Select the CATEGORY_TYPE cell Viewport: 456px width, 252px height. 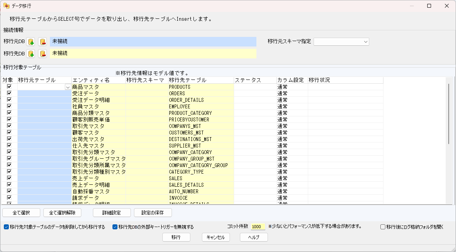pos(201,172)
